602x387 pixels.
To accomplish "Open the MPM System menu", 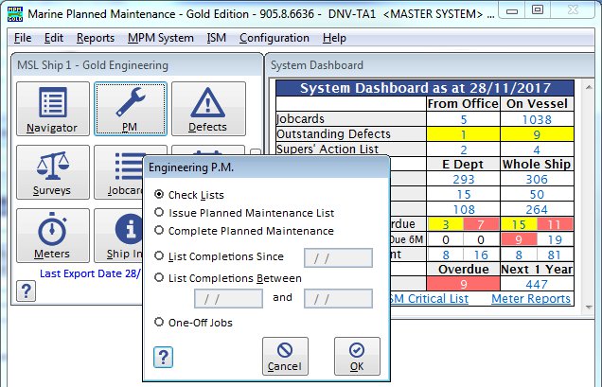I will tap(161, 38).
